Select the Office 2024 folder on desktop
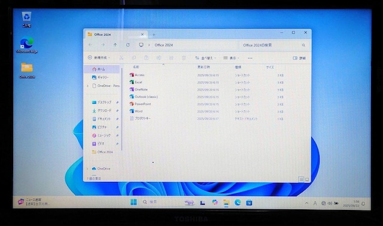This screenshot has width=383, height=226. [x=27, y=70]
